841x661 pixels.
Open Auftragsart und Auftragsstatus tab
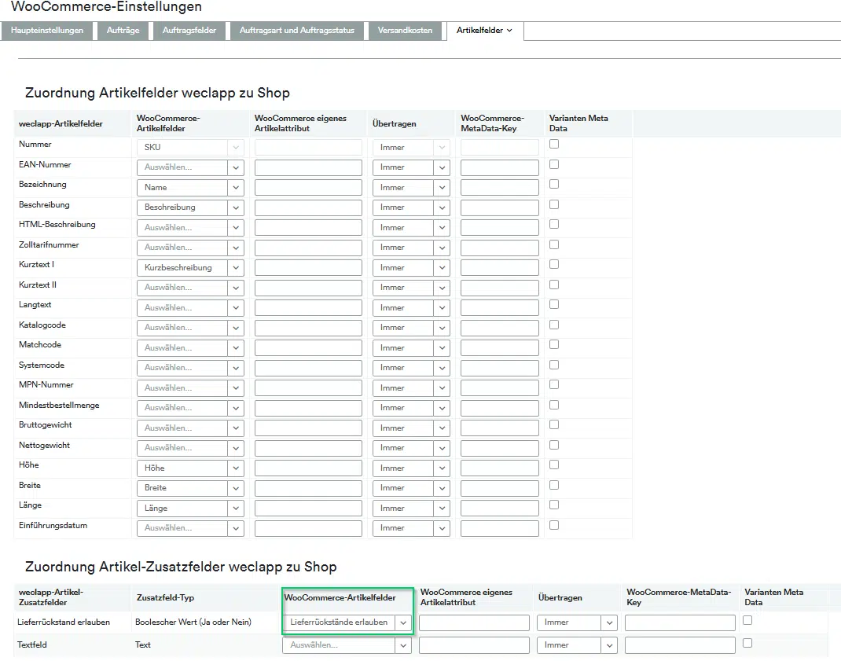click(x=297, y=31)
